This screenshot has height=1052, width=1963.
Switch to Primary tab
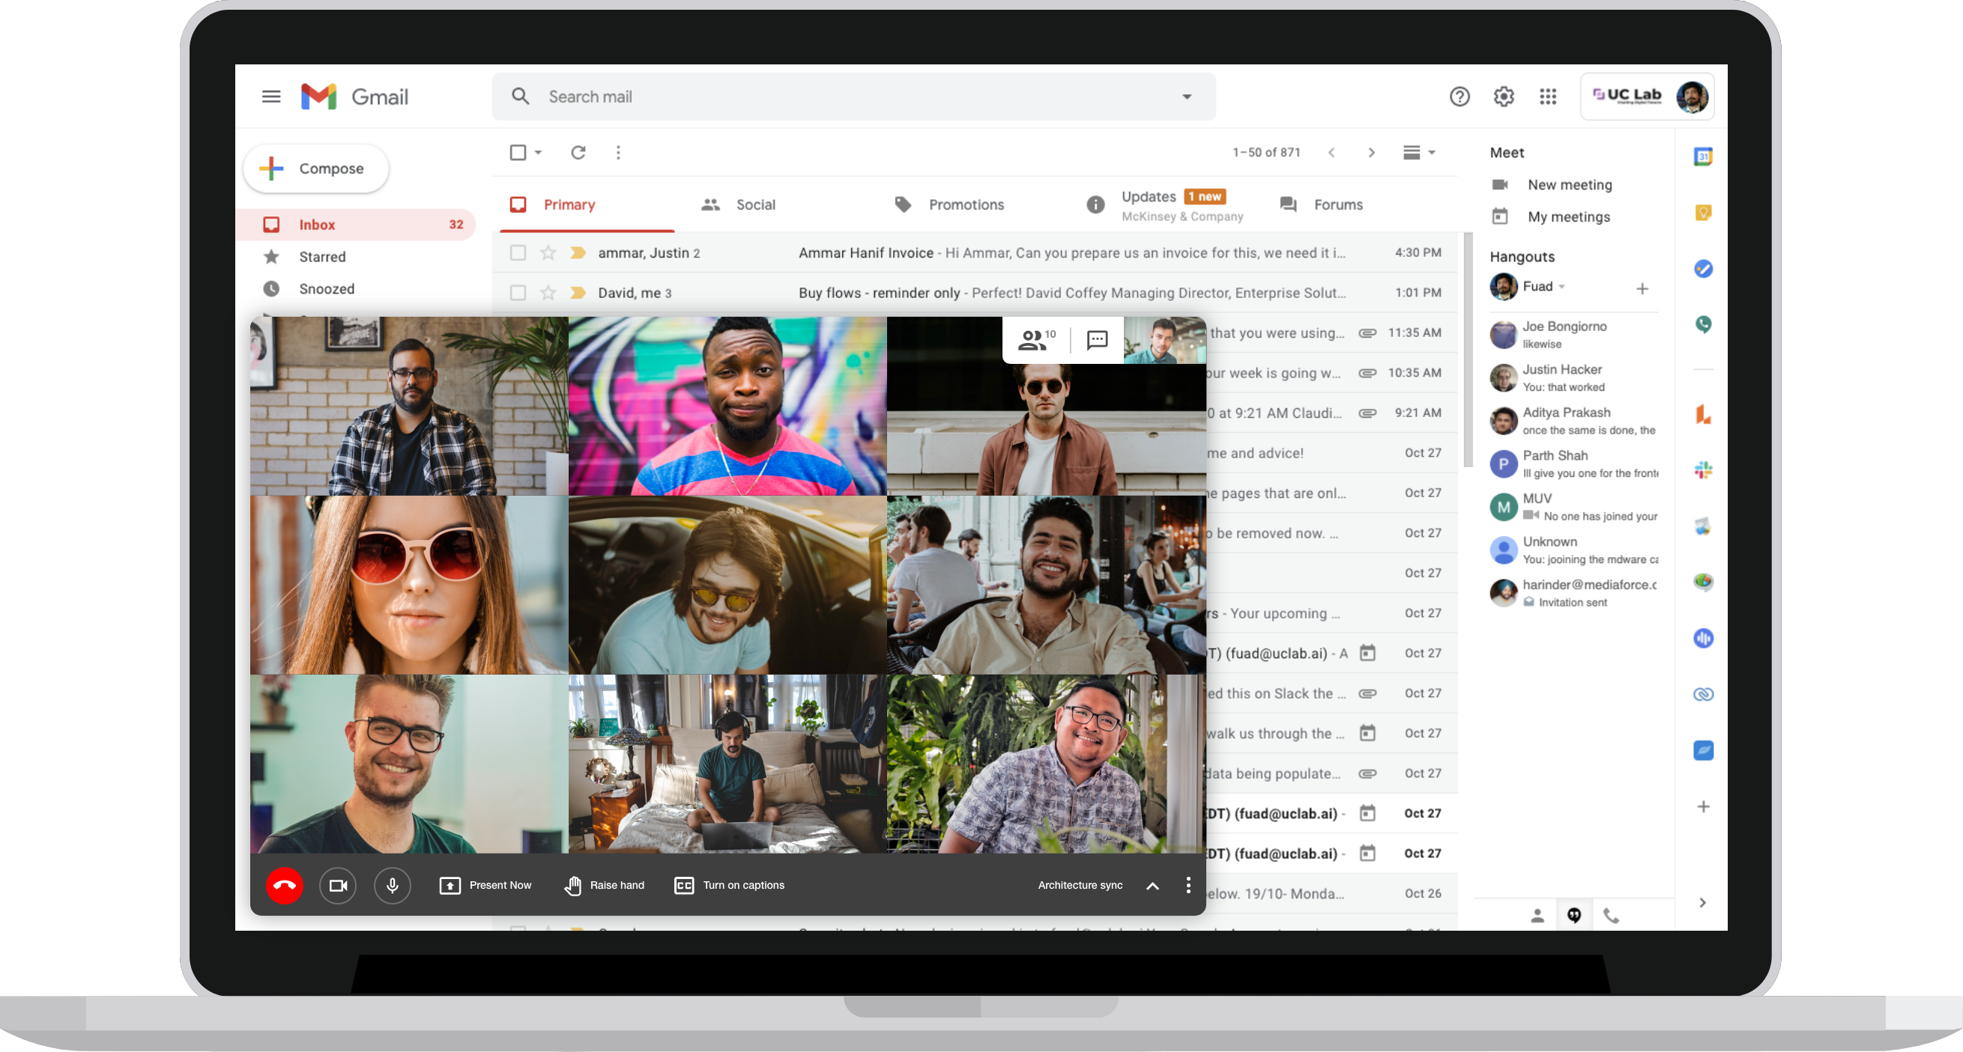[x=587, y=204]
